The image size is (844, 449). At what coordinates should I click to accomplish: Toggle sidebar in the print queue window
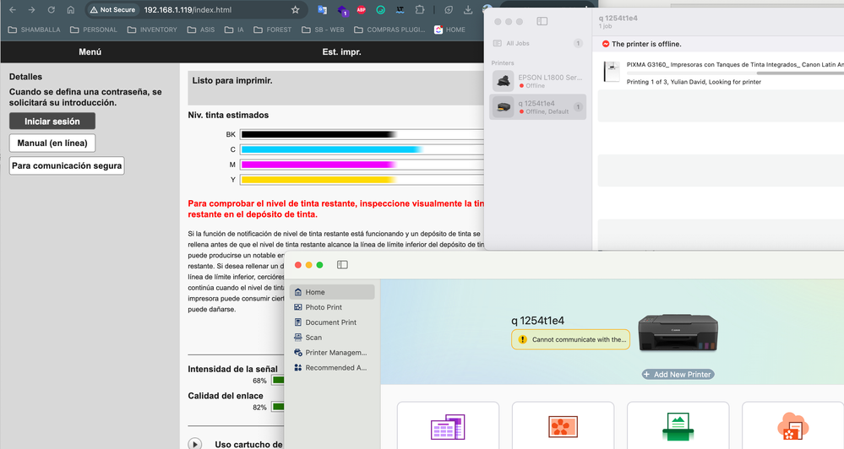(x=542, y=21)
